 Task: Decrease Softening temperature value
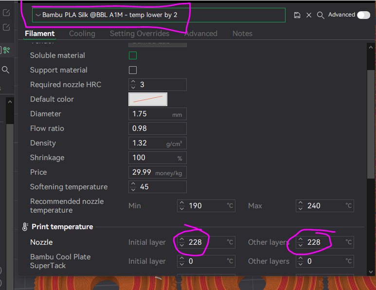click(133, 189)
